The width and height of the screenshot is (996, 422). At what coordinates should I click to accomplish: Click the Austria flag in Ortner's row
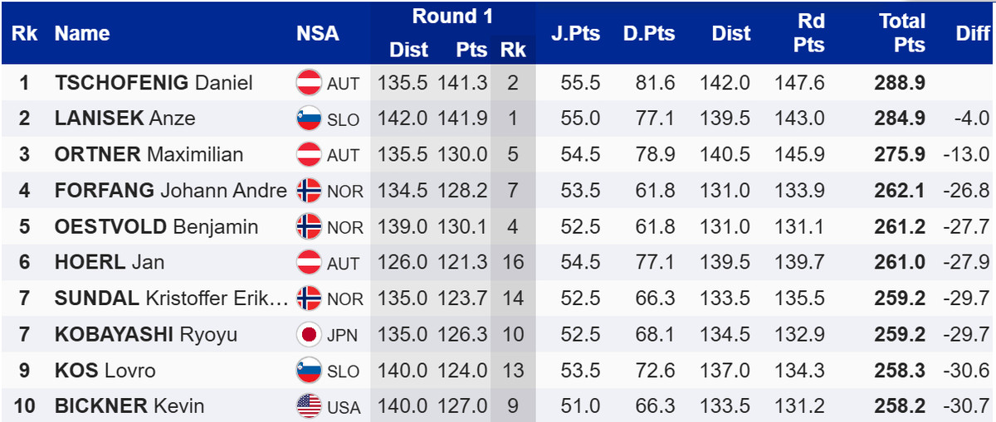click(309, 155)
